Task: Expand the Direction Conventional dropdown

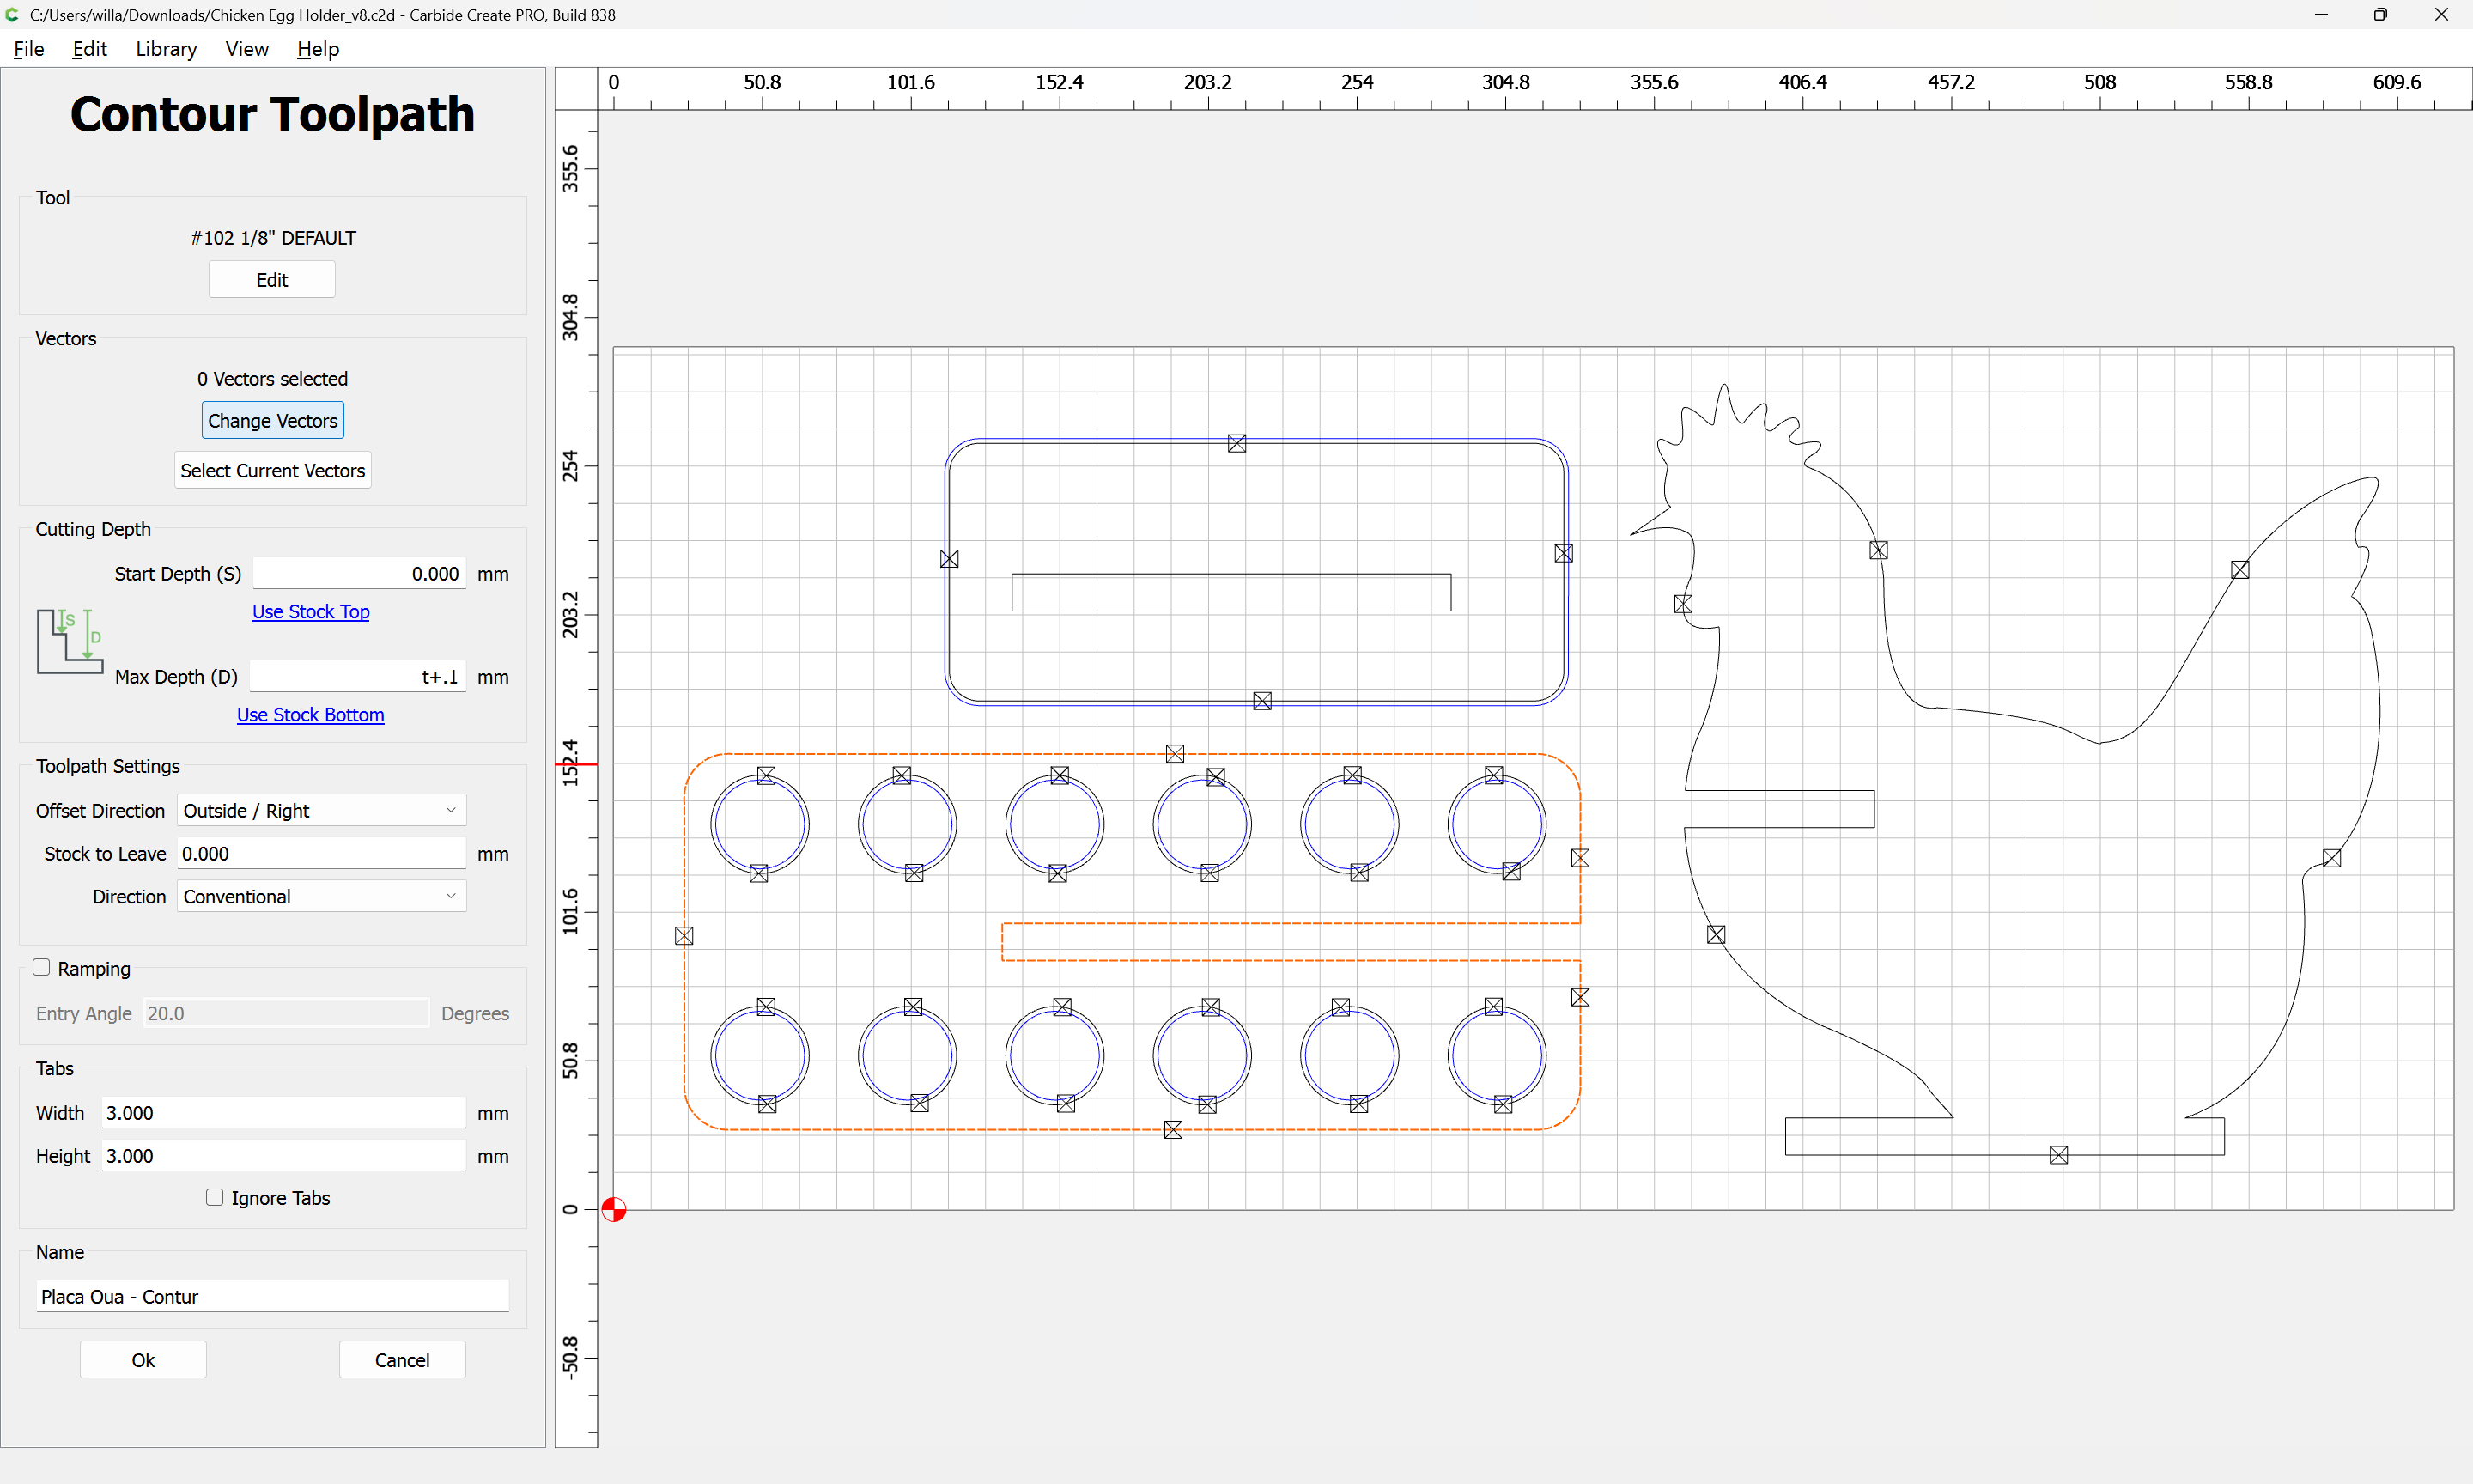Action: click(x=321, y=896)
